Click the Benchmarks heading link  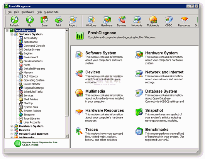(157, 129)
